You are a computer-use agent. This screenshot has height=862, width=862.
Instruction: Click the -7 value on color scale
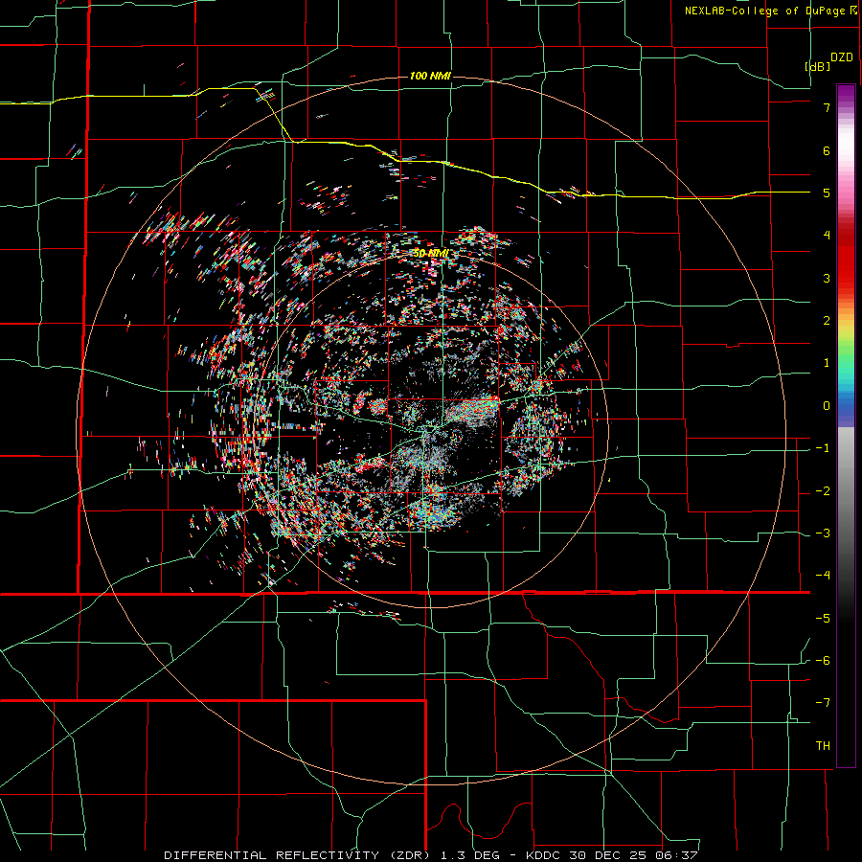pyautogui.click(x=823, y=703)
